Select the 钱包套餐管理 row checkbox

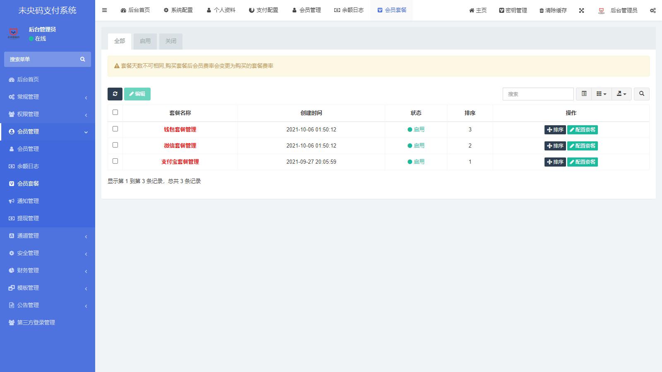(x=115, y=129)
